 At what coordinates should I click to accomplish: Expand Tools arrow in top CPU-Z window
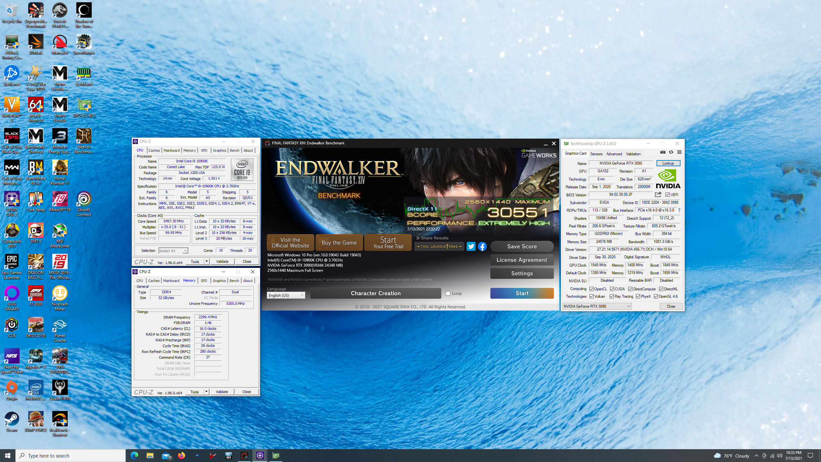tap(207, 261)
